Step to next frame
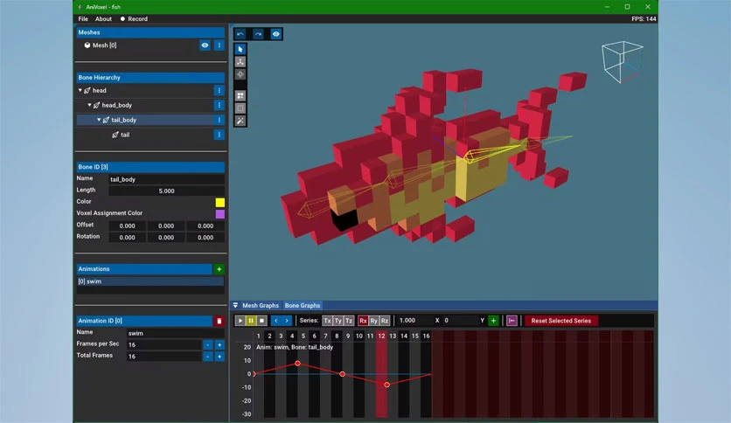 [x=287, y=321]
